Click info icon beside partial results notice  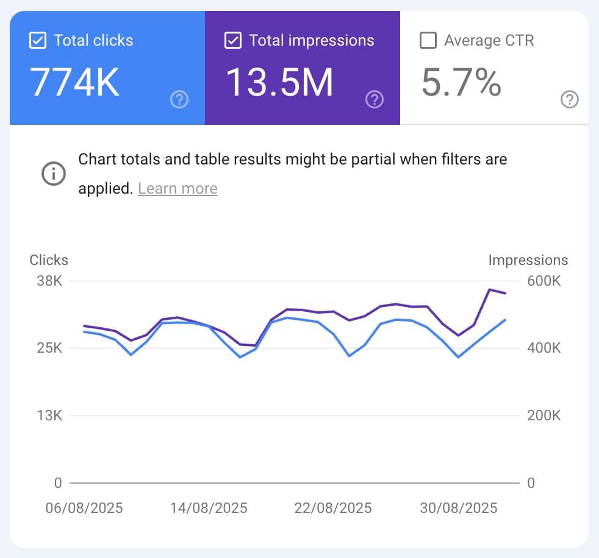(54, 174)
